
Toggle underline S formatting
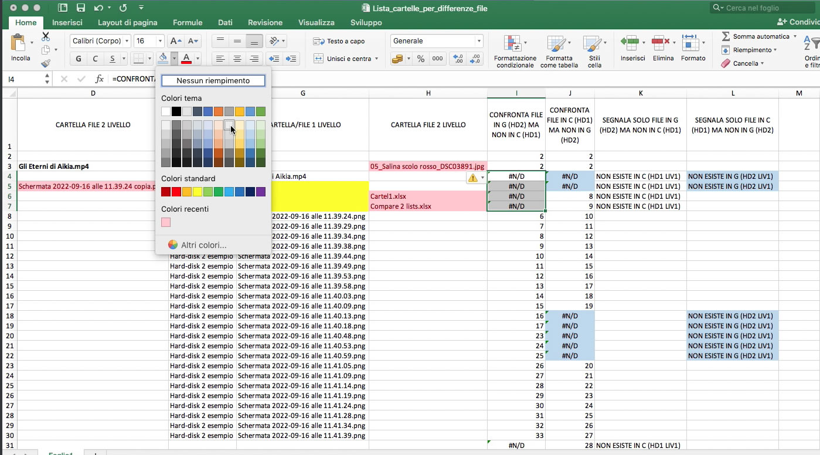pyautogui.click(x=112, y=59)
